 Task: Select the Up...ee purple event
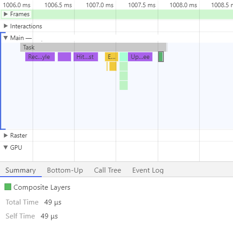[x=140, y=57]
